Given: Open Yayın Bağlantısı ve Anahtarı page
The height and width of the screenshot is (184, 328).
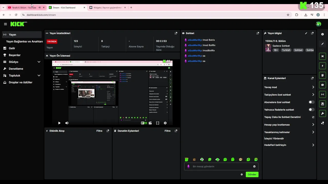Looking at the screenshot, I should [24, 41].
